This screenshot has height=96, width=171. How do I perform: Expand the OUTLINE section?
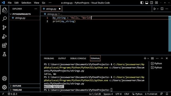pos(11,86)
